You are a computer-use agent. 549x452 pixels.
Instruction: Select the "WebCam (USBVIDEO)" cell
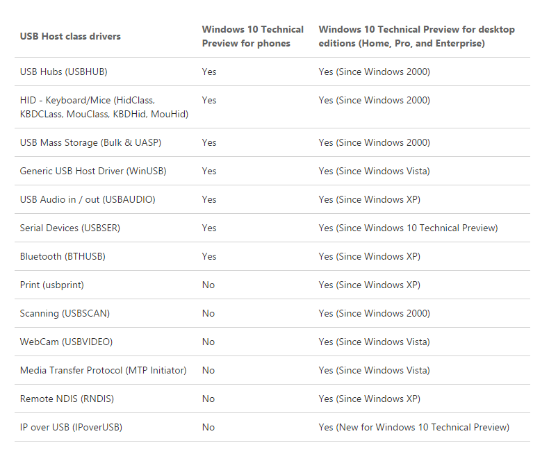click(x=66, y=342)
